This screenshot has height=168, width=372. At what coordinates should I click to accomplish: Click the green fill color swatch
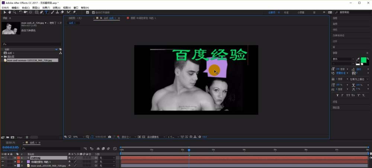point(363,60)
